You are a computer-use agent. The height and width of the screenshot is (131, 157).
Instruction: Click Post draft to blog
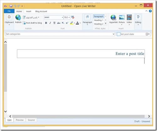[x=32, y=23]
